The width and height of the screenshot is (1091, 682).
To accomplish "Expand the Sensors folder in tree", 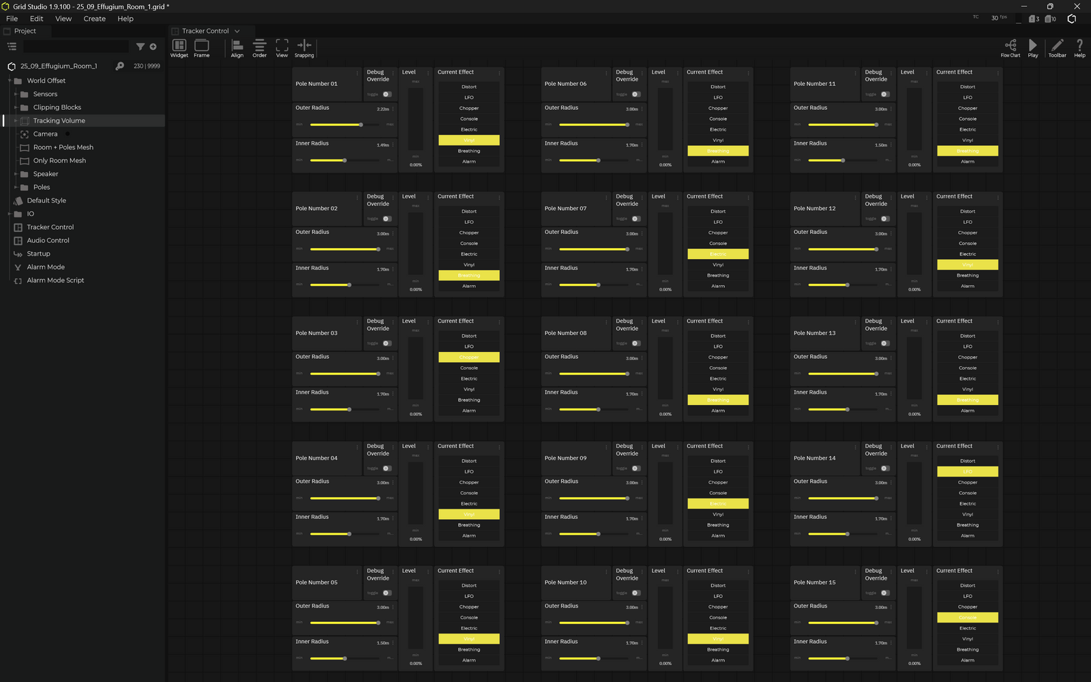I will 16,94.
